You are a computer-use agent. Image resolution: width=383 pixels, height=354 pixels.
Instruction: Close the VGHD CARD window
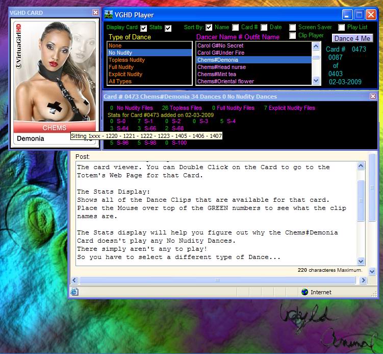pos(95,12)
